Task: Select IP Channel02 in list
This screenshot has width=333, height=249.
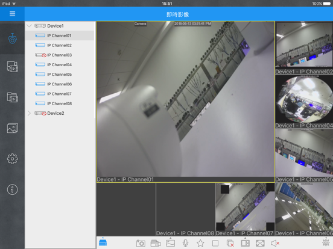Action: [60, 45]
